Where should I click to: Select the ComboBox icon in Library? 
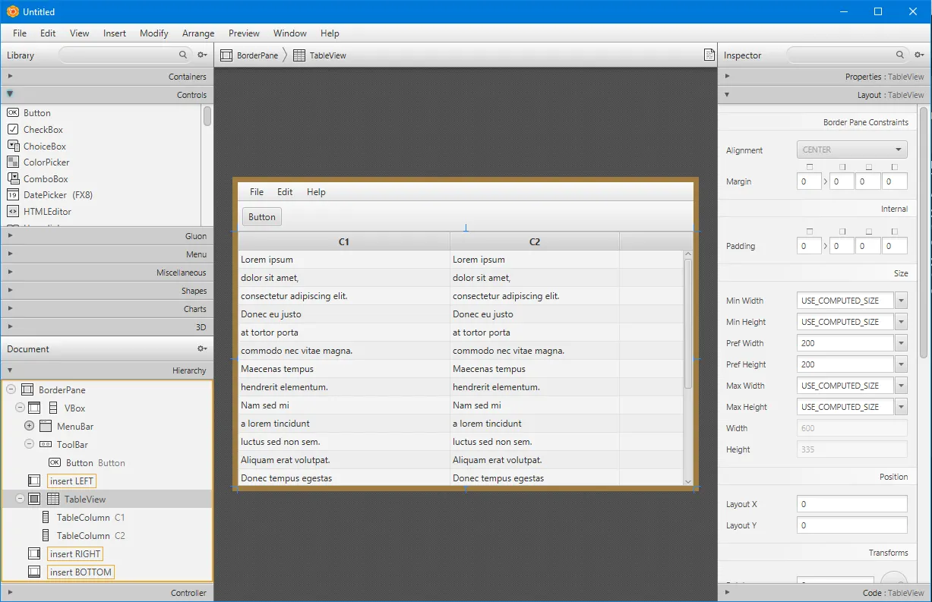[x=12, y=178]
